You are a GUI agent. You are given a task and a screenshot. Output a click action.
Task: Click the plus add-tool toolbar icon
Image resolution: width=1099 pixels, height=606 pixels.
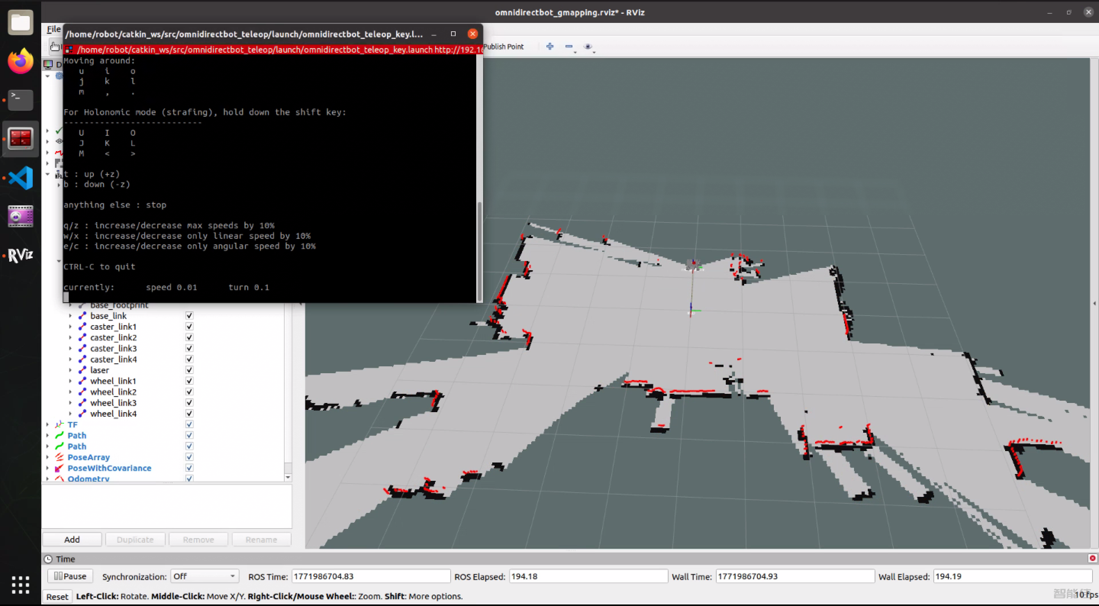550,47
